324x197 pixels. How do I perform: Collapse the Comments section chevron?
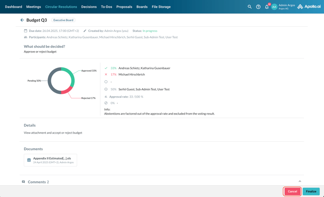(x=300, y=182)
